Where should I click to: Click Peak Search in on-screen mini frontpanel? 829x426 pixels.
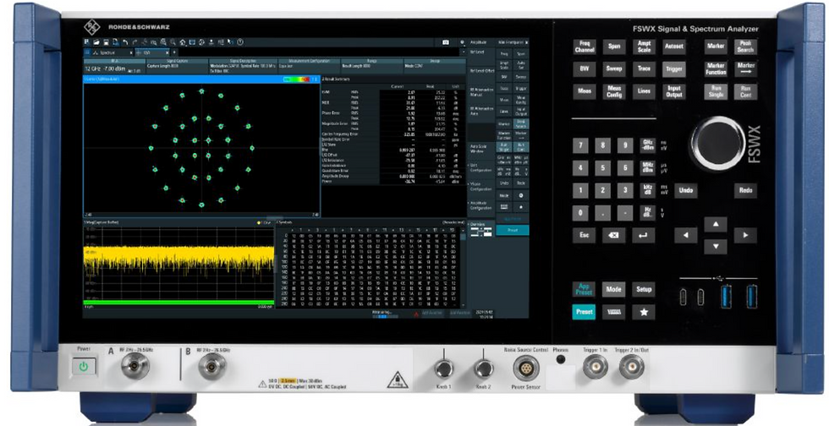coord(521,123)
